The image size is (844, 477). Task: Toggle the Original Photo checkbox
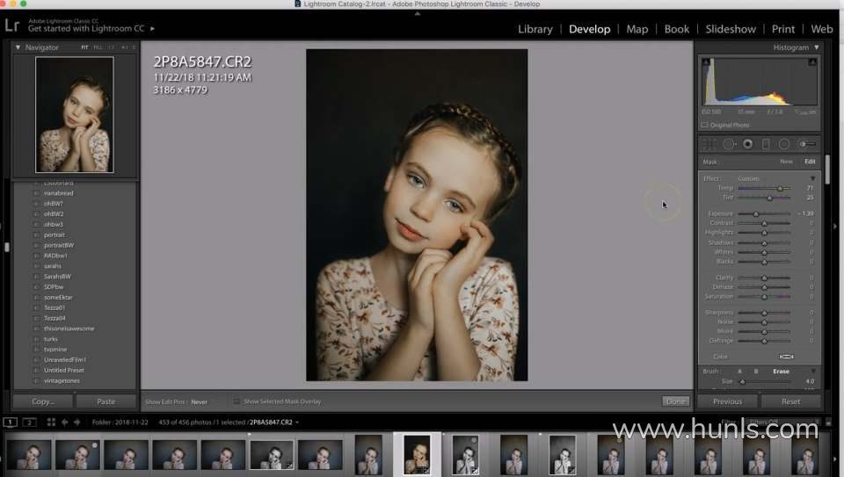[705, 126]
